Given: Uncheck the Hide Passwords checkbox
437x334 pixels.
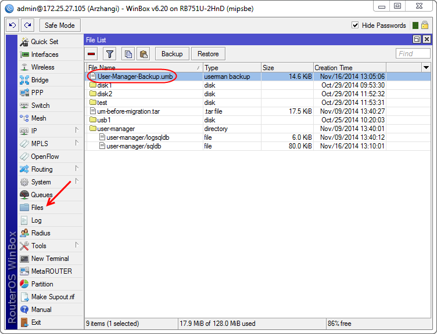Looking at the screenshot, I should 355,26.
